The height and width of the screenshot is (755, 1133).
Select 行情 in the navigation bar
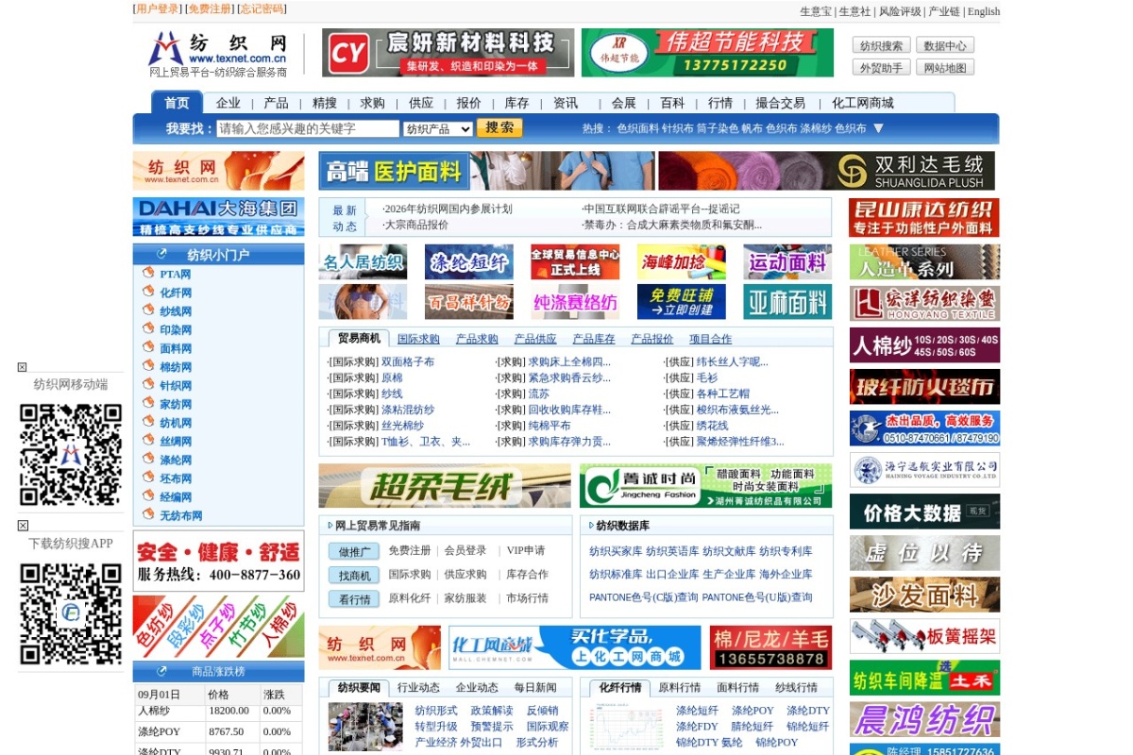tap(720, 103)
